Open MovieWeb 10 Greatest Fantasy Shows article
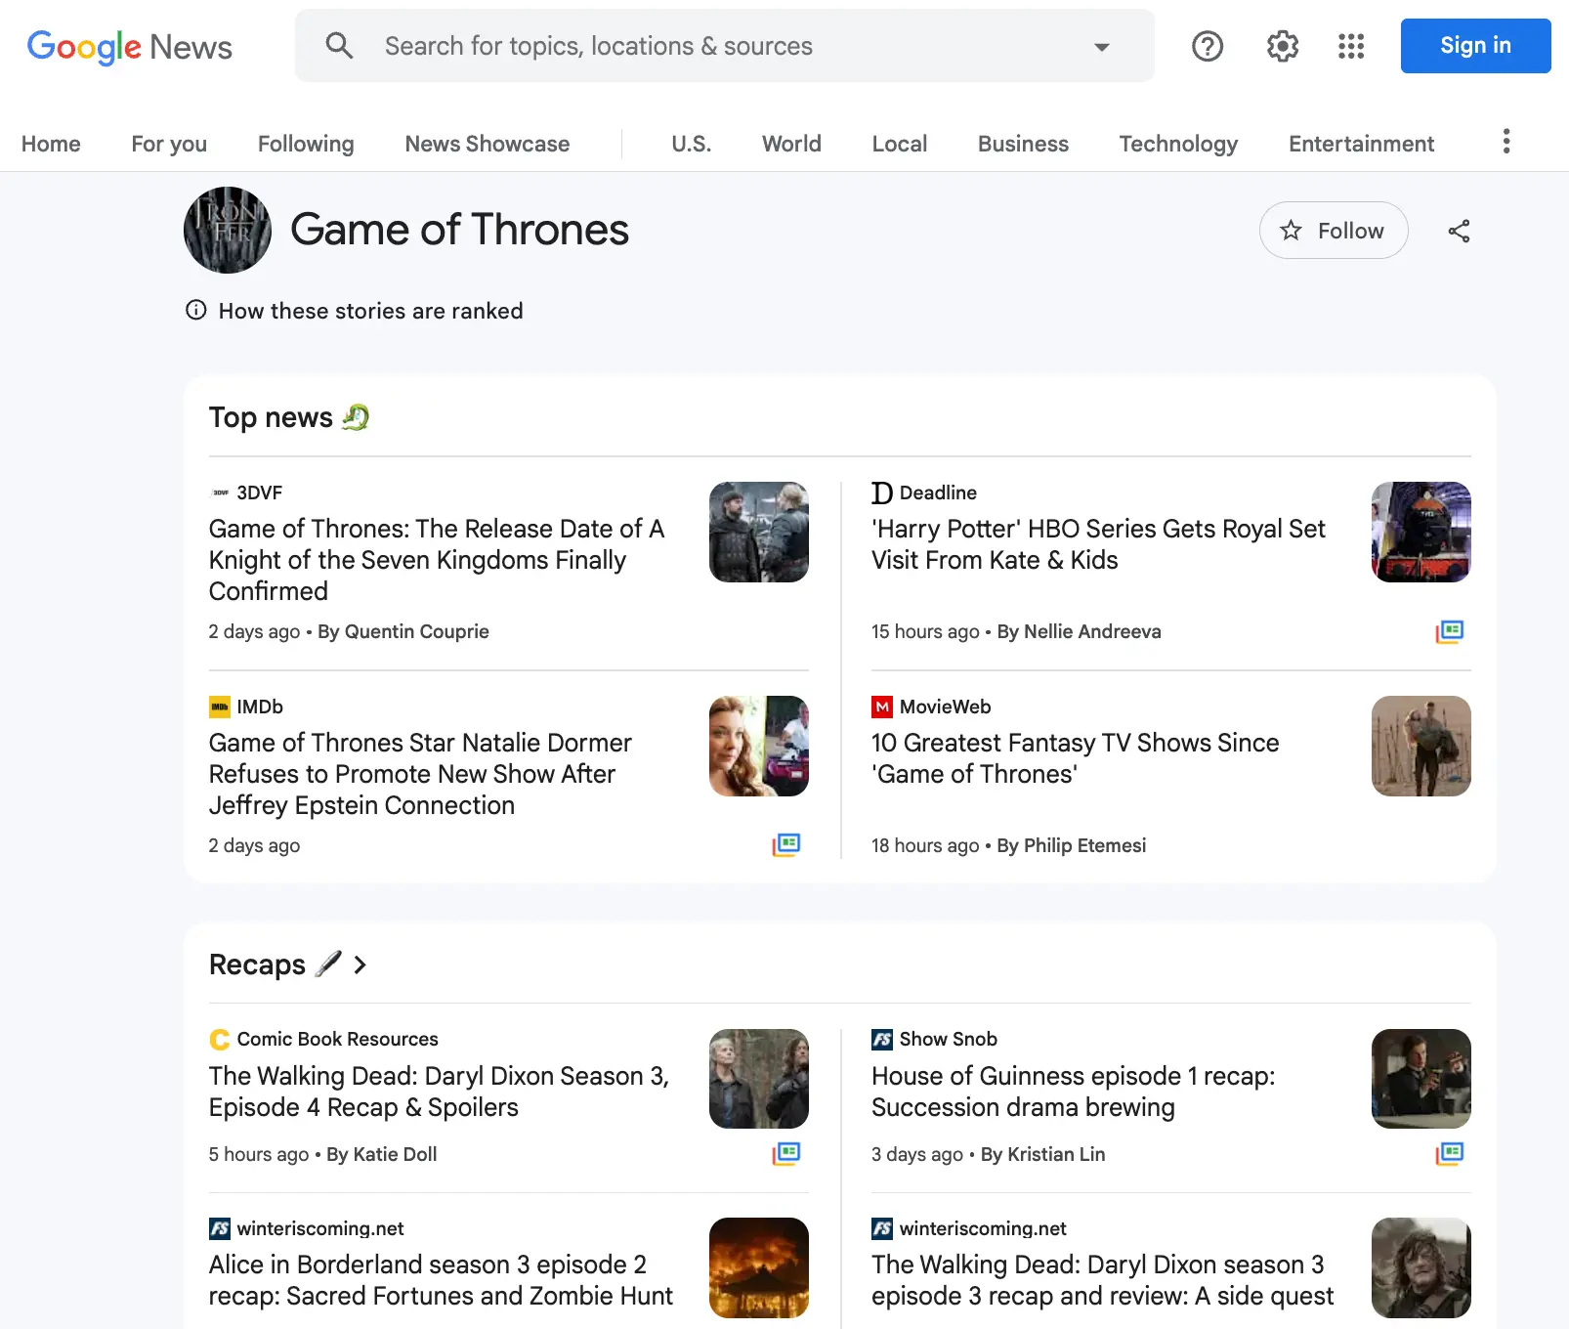 (1076, 758)
